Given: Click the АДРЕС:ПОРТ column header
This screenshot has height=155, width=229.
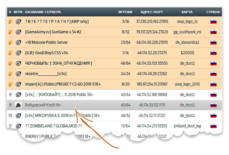Looking at the screenshot, I should (152, 12).
